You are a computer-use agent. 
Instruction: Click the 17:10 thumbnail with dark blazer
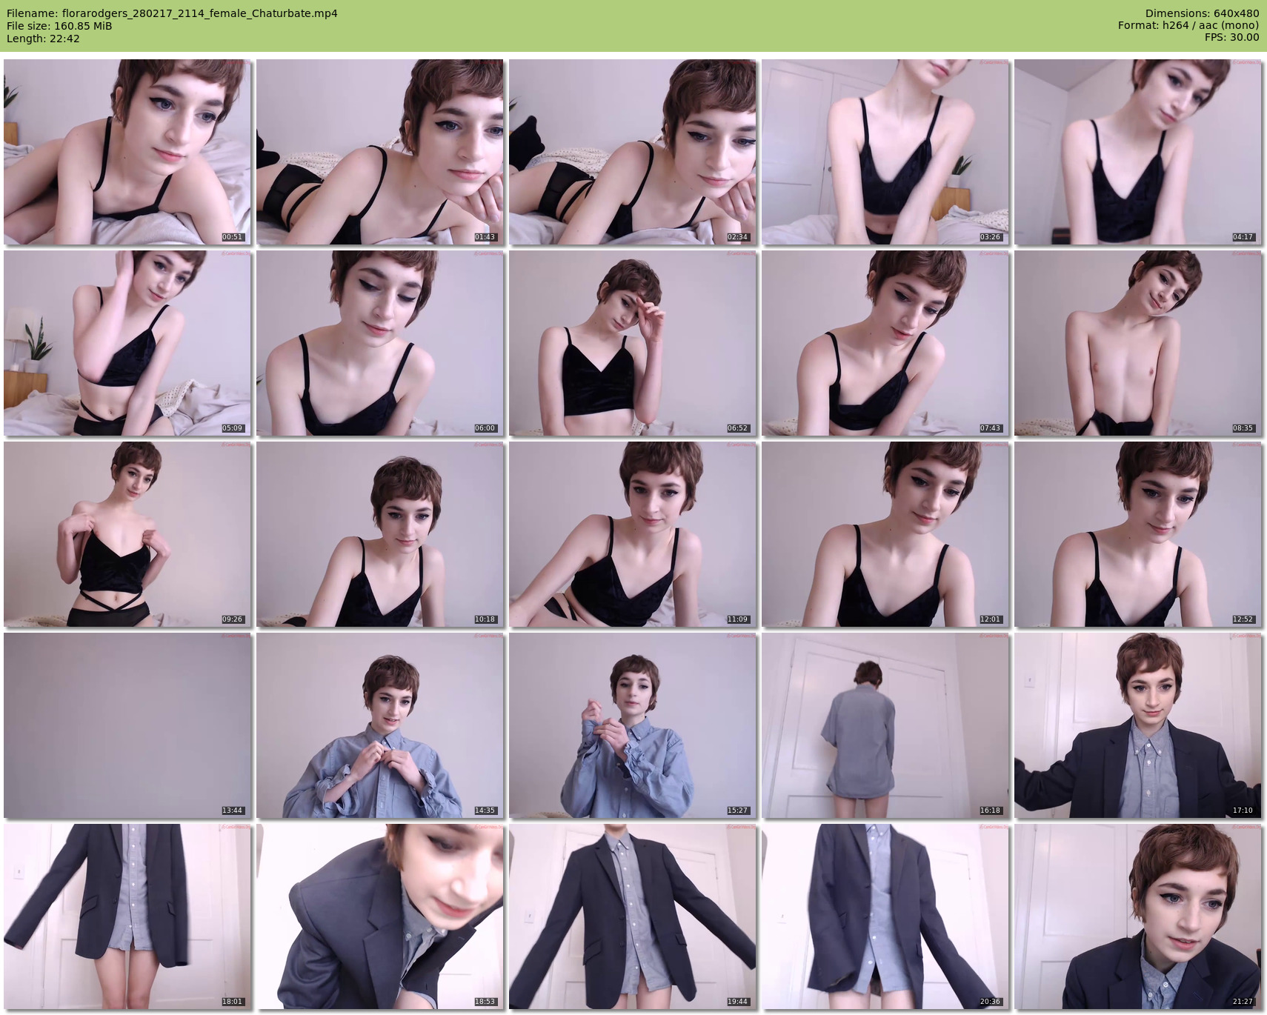click(x=1138, y=725)
